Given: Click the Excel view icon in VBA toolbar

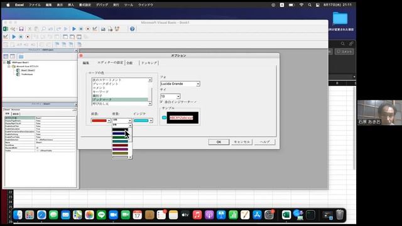Looking at the screenshot, I should [x=6, y=29].
